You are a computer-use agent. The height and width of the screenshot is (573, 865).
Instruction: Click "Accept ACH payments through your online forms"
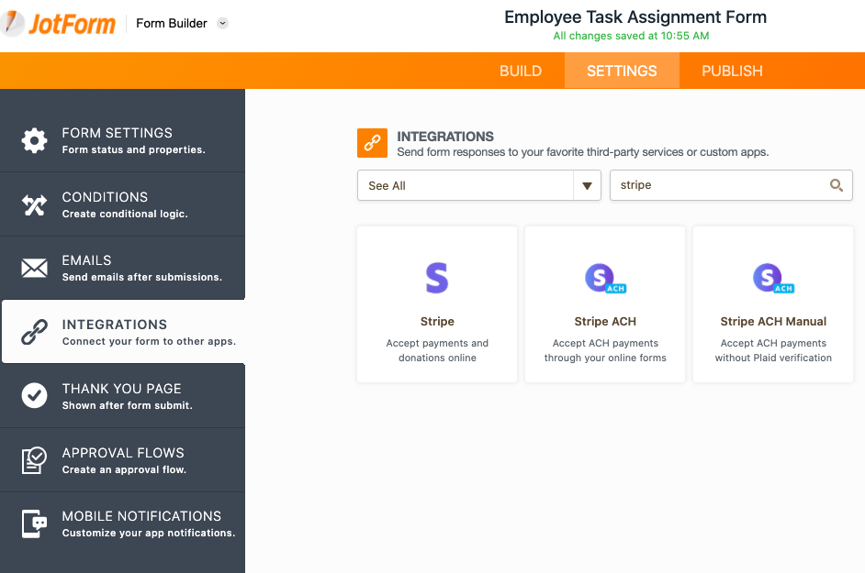click(x=605, y=350)
